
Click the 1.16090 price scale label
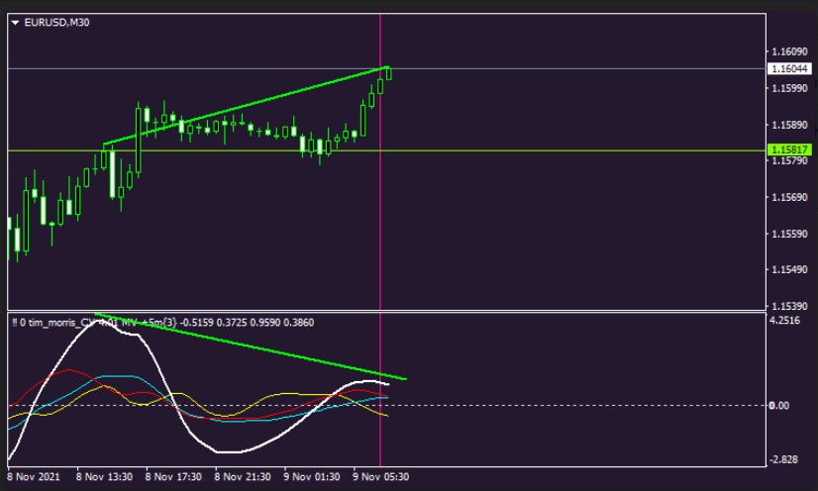[x=789, y=50]
